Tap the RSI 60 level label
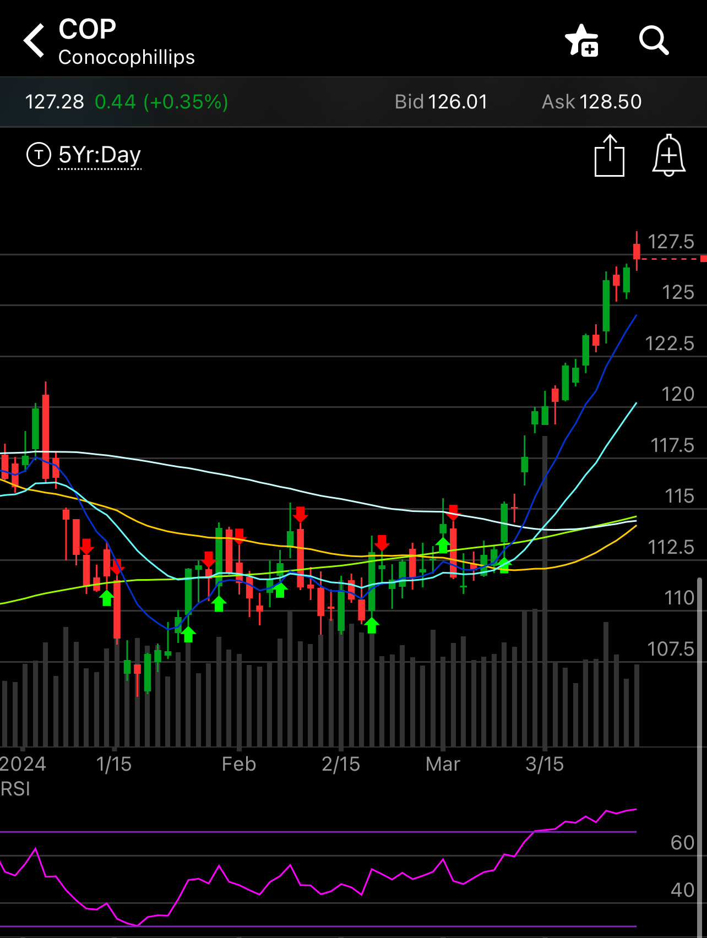This screenshot has width=707, height=938. click(683, 843)
